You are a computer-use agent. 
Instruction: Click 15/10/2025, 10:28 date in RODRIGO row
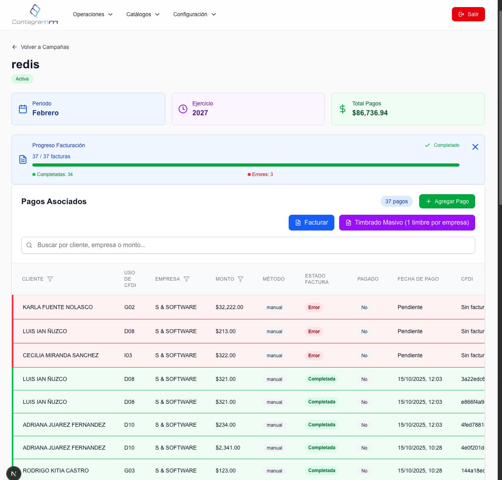click(x=420, y=471)
